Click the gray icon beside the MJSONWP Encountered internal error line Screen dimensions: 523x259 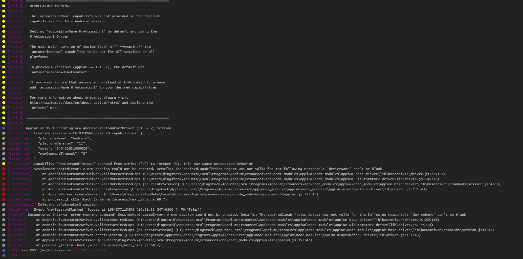point(4,215)
